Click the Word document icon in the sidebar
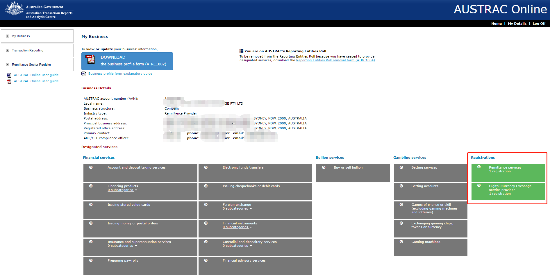 pos(9,75)
